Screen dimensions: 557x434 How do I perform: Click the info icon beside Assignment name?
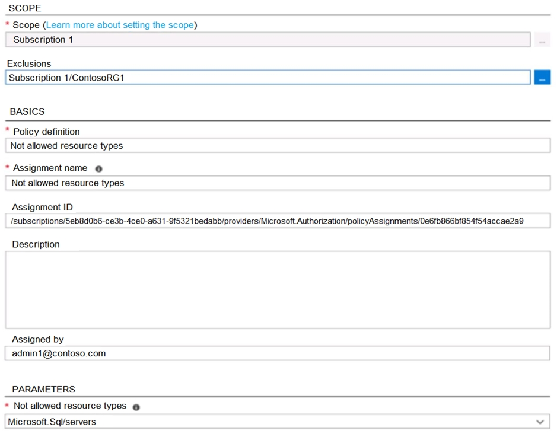tap(98, 169)
